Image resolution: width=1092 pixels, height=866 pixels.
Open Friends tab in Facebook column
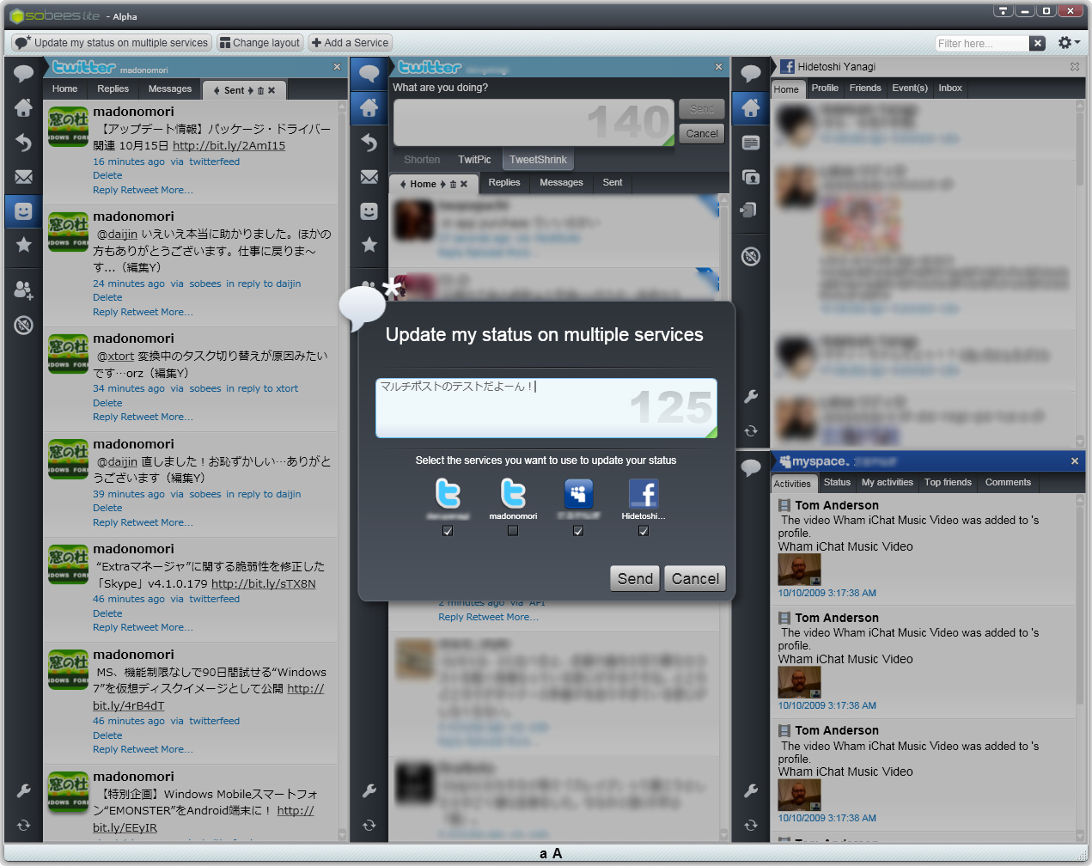[x=865, y=88]
